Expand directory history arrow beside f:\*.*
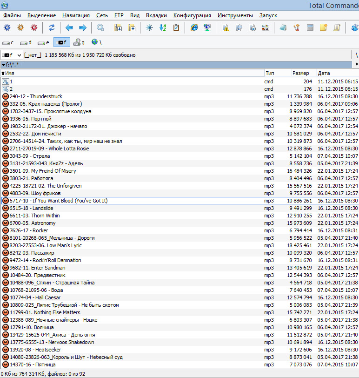Screen dimensions: 359x378 tap(3, 65)
